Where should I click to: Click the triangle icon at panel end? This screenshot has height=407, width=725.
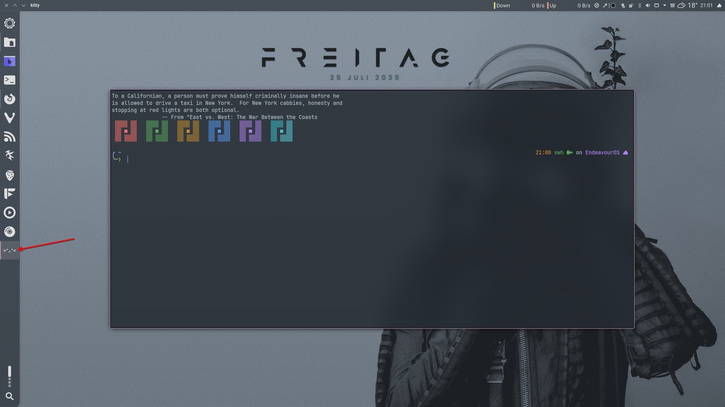pyautogui.click(x=719, y=5)
